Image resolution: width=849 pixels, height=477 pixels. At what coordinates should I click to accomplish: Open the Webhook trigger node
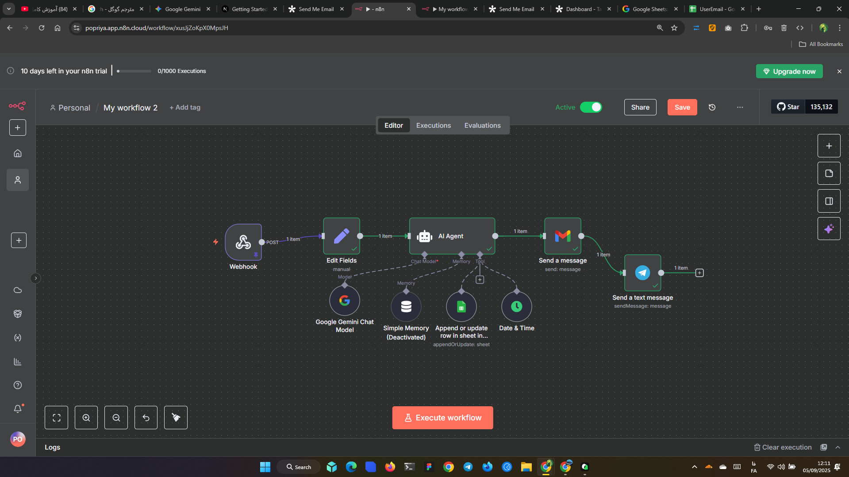coord(243,242)
